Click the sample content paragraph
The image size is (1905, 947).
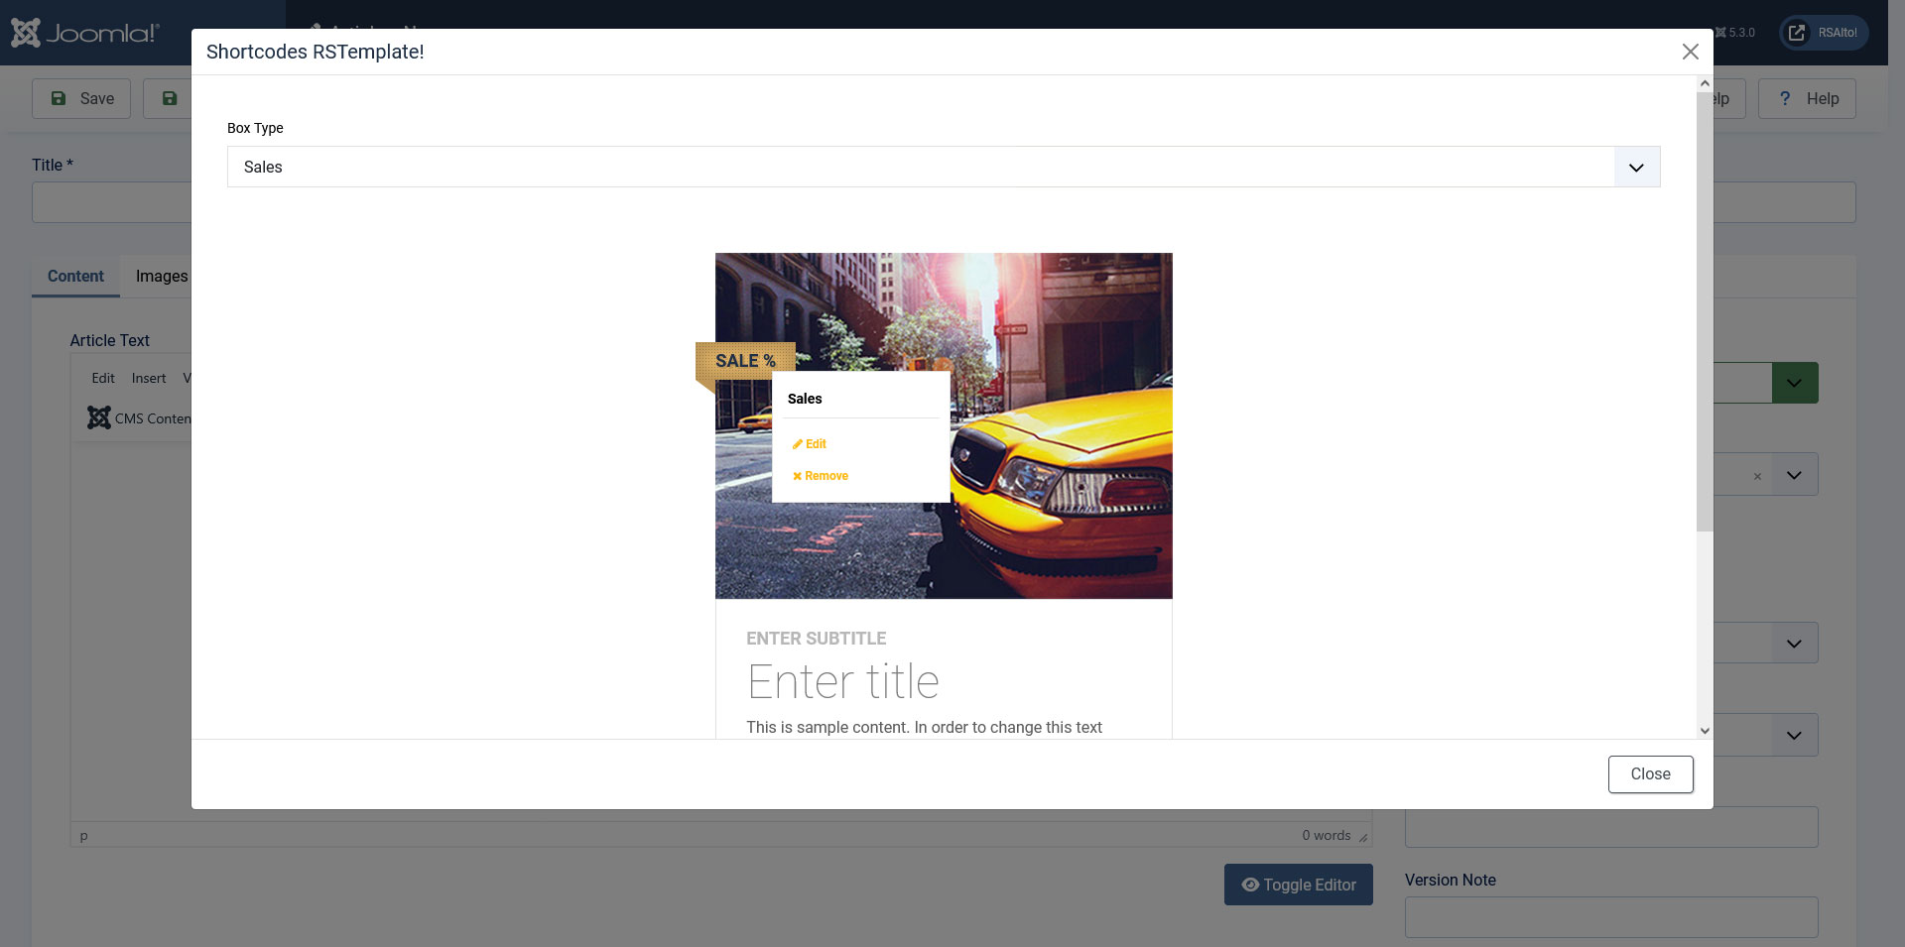(x=924, y=728)
